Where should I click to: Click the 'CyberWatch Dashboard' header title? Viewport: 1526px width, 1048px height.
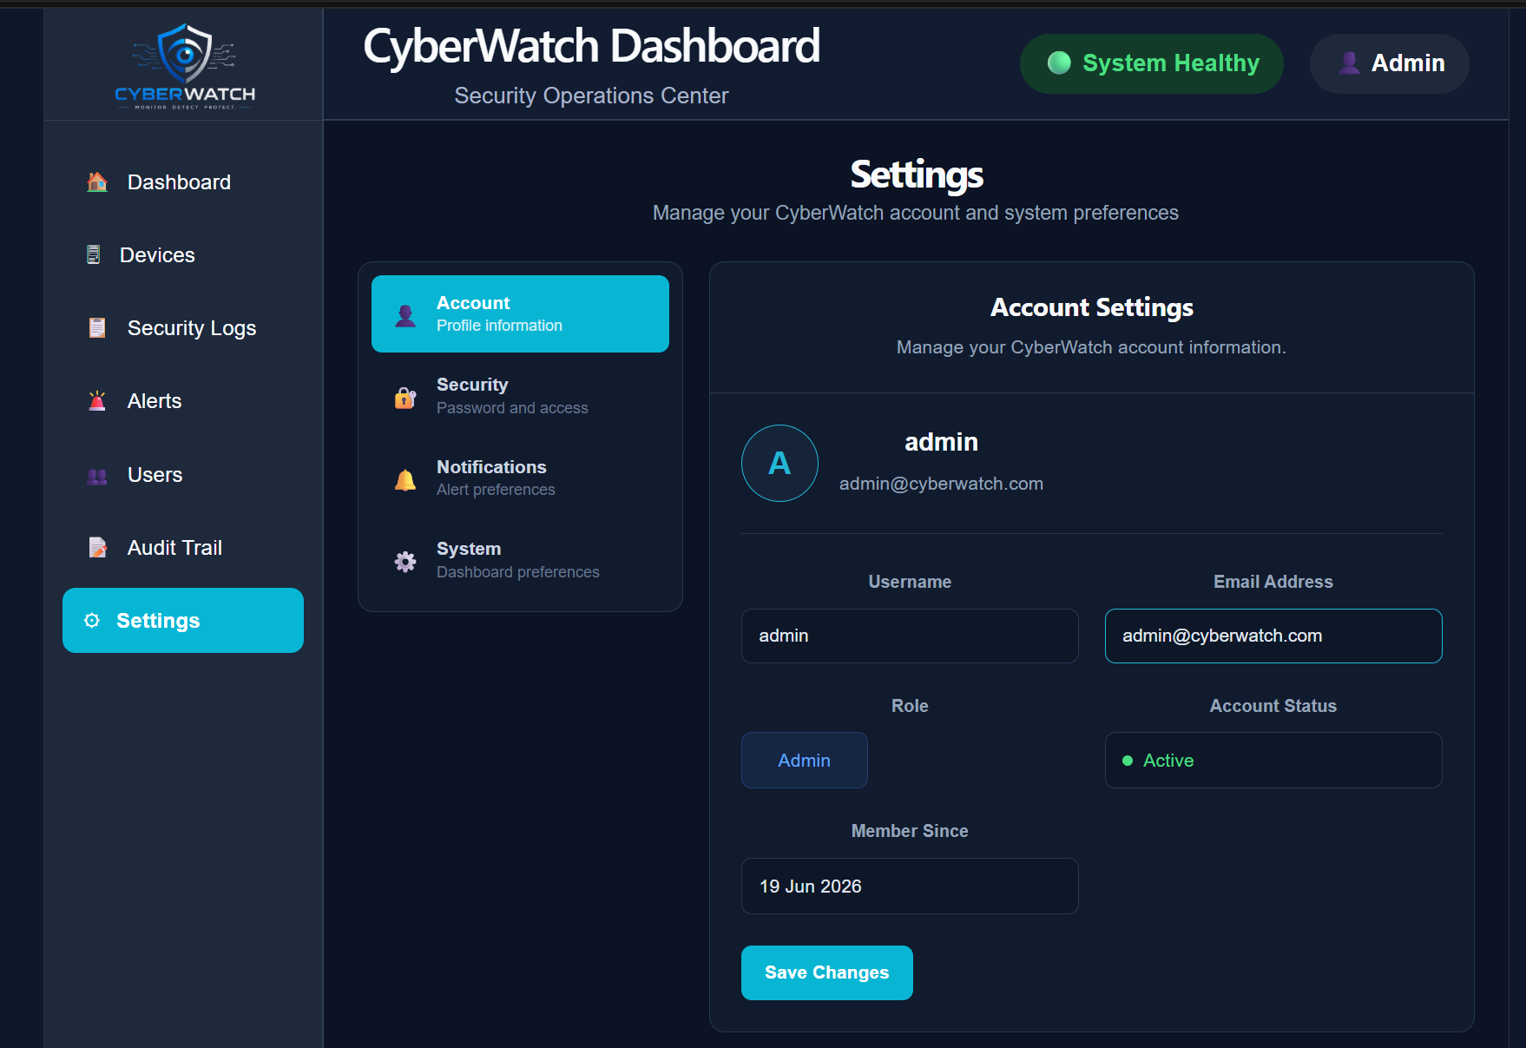click(591, 46)
